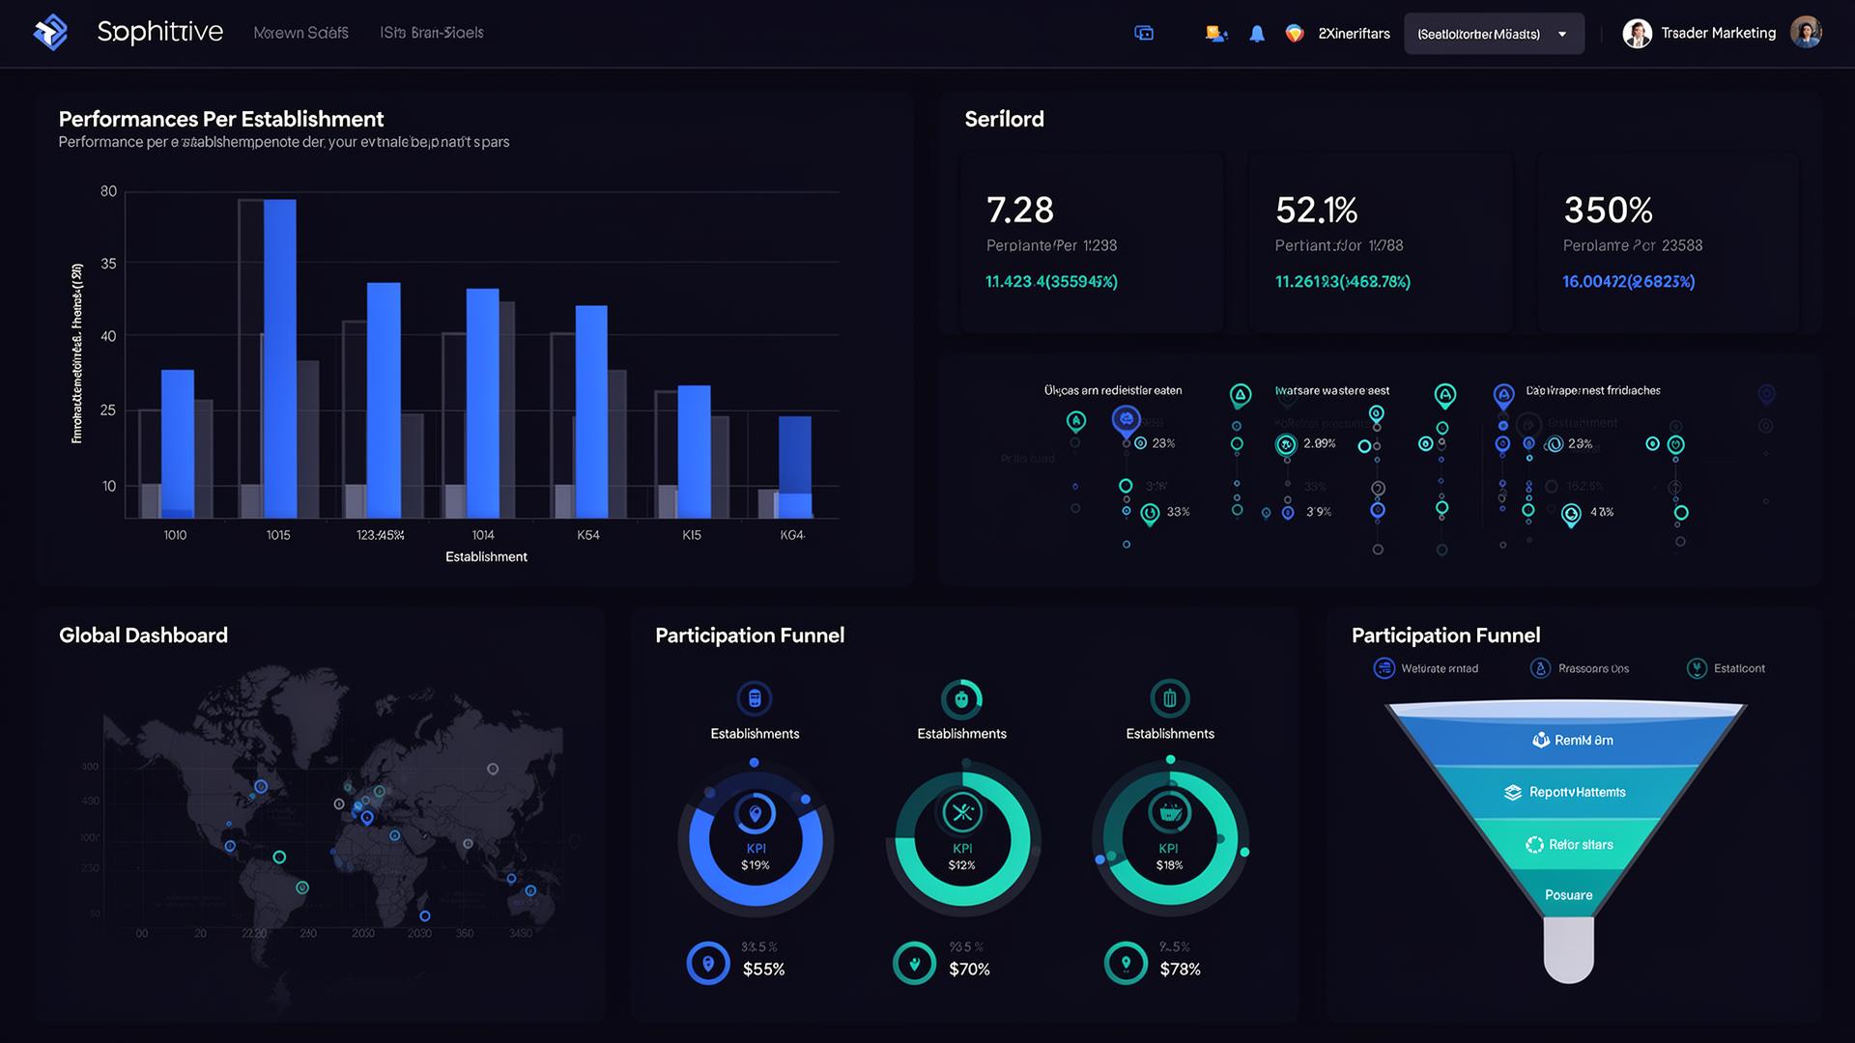Expand the Seatlolrorher Mdasts dropdown

[x=1494, y=34]
